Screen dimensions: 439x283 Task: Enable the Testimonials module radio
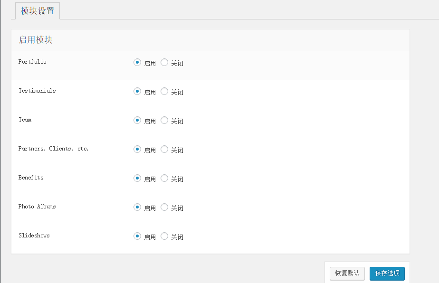[137, 91]
